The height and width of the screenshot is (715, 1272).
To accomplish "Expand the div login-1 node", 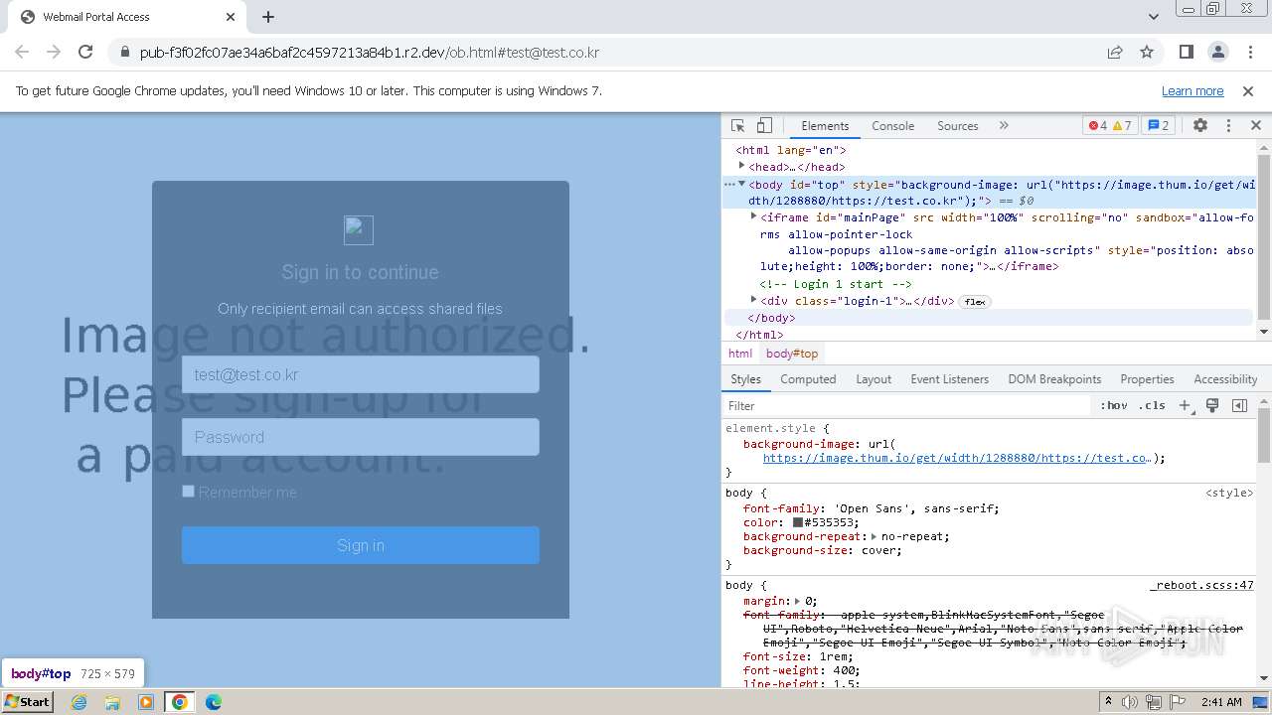I will tap(753, 300).
